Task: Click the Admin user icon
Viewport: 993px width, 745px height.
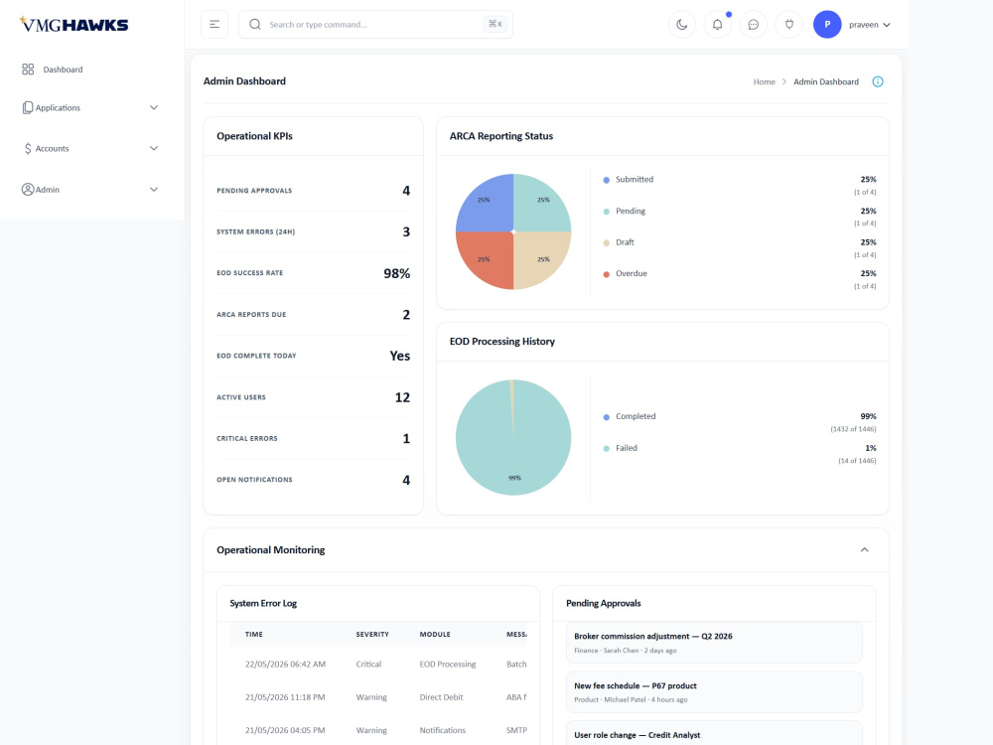Action: pyautogui.click(x=28, y=190)
